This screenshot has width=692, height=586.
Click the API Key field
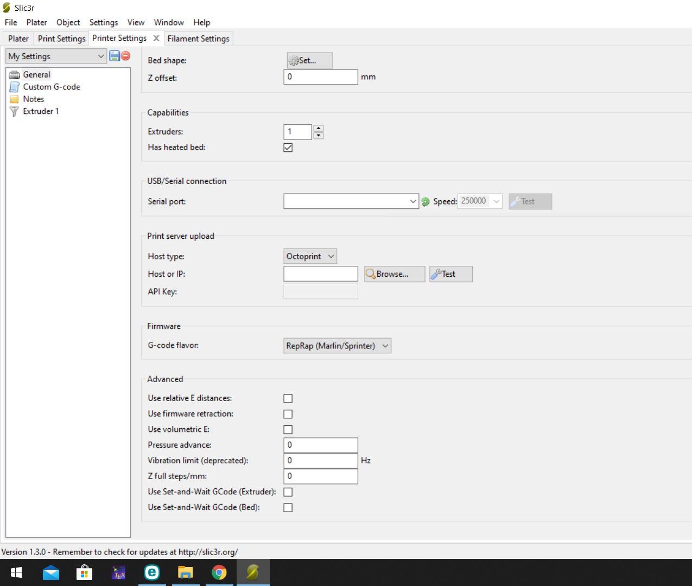click(x=321, y=291)
